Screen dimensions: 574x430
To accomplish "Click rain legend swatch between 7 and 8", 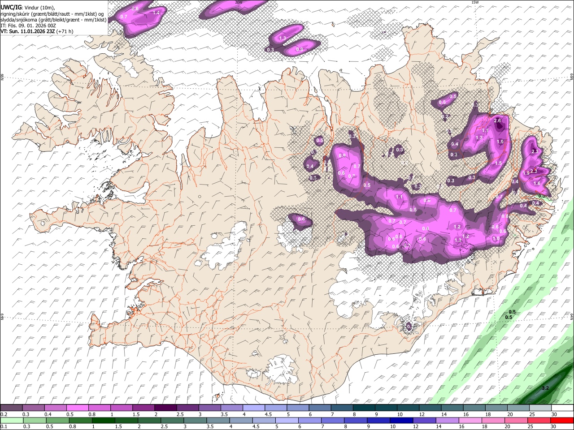I will (332, 420).
